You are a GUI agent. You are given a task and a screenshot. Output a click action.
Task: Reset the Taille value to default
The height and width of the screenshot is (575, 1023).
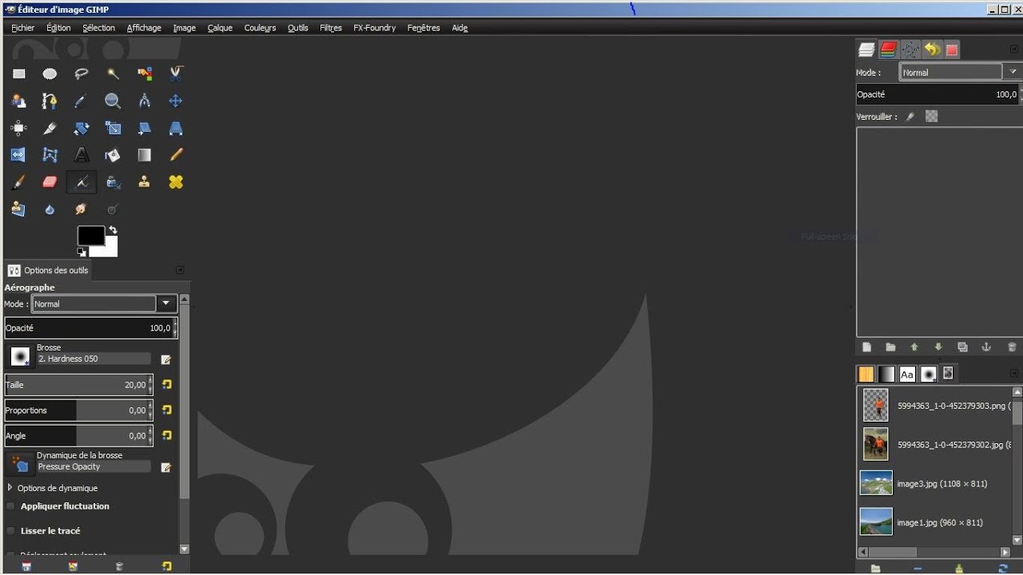click(x=166, y=385)
